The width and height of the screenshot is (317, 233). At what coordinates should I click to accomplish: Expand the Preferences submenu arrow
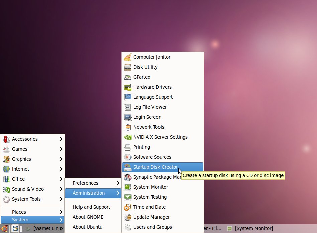click(x=118, y=183)
